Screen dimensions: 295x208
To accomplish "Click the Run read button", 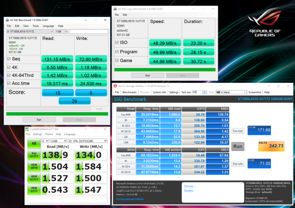I will [x=238, y=131].
